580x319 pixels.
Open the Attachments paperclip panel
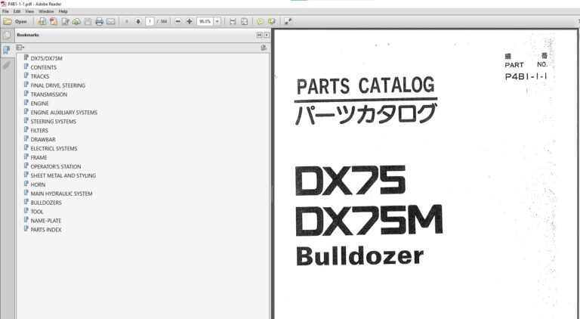pos(7,65)
